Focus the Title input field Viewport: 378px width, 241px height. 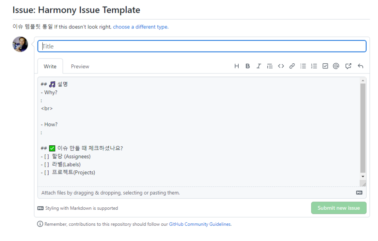(202, 46)
